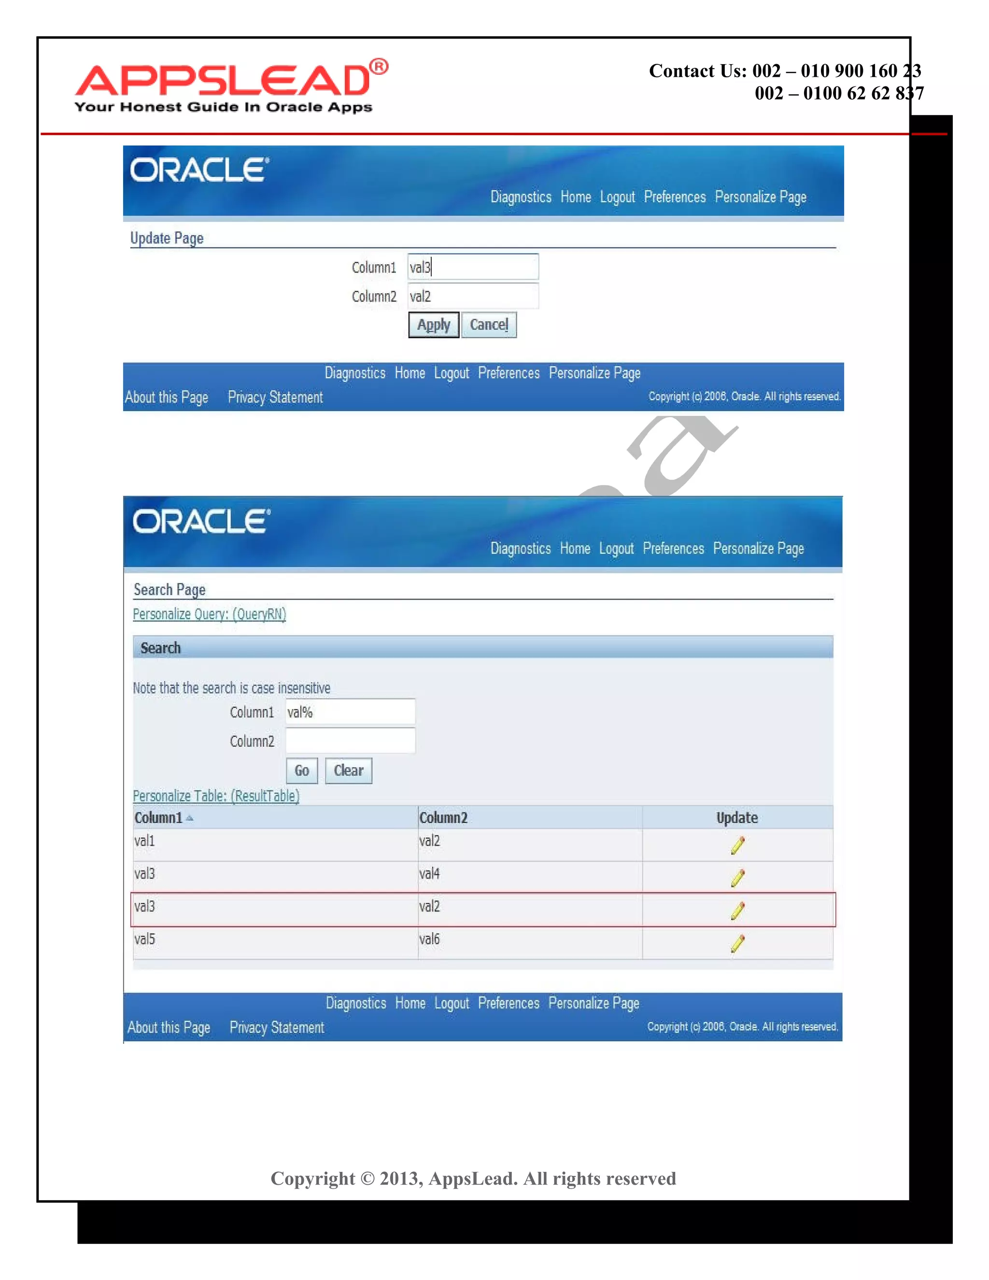The width and height of the screenshot is (989, 1280).
Task: Click Preferences in the Update Page header
Action: click(674, 197)
